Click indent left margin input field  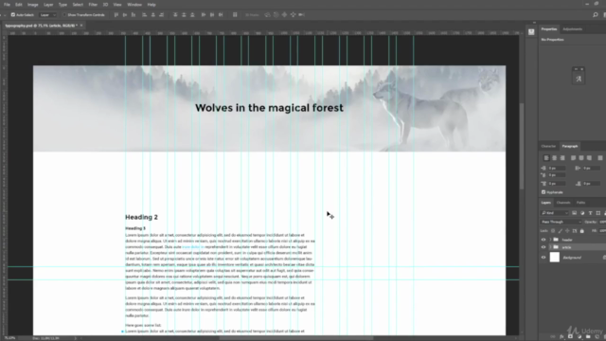point(557,169)
